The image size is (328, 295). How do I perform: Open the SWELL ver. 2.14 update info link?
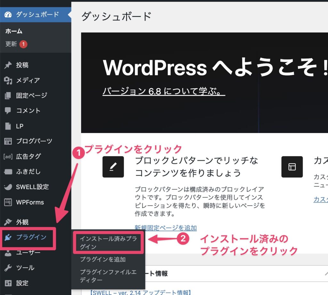pyautogui.click(x=140, y=292)
